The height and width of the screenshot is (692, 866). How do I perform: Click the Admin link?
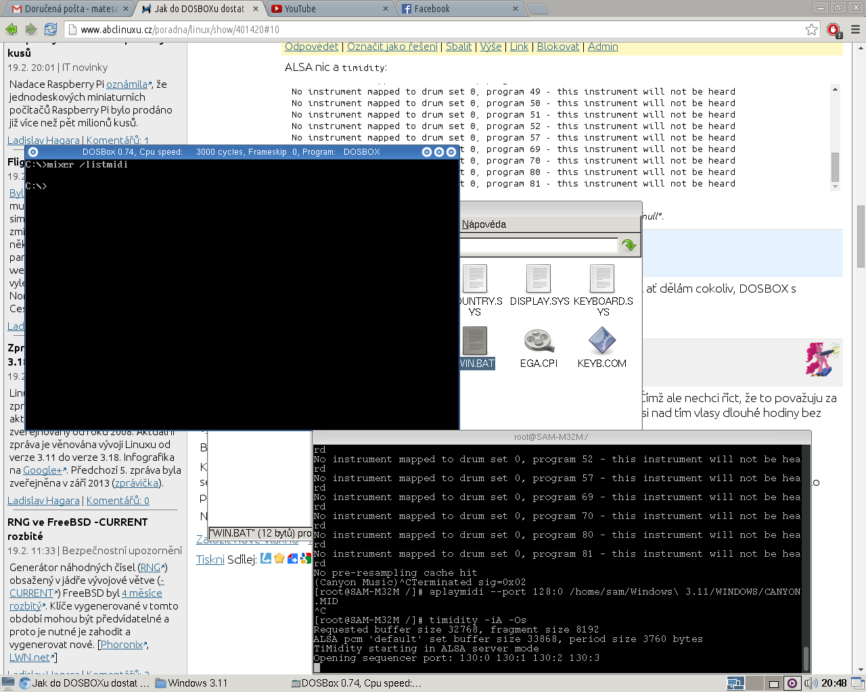[x=603, y=47]
